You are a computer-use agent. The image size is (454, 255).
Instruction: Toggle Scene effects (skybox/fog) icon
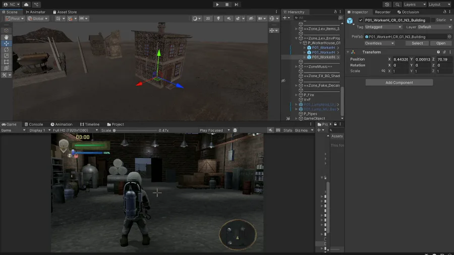pyautogui.click(x=238, y=18)
